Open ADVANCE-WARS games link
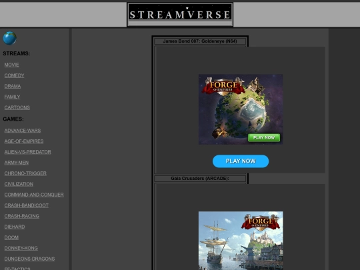360x270 pixels. pos(23,131)
